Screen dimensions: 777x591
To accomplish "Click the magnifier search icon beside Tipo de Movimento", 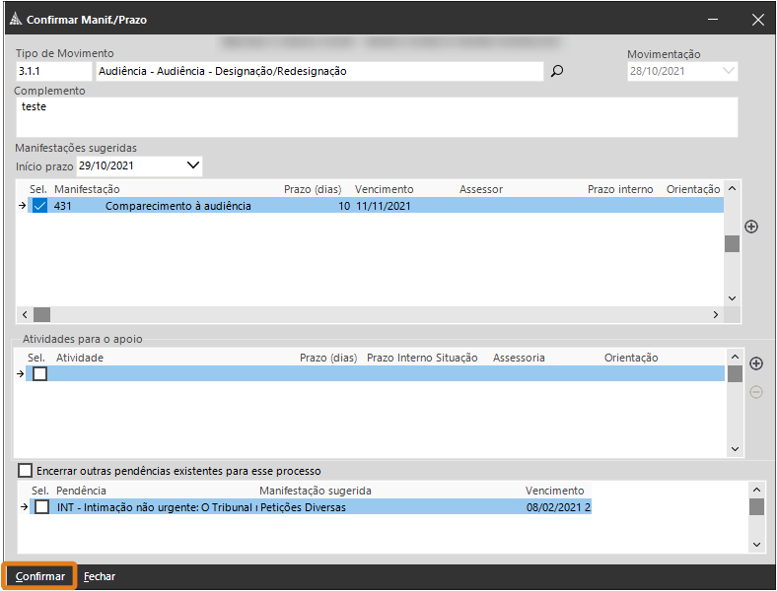I will pyautogui.click(x=557, y=71).
